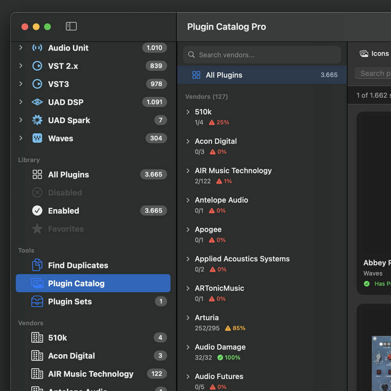Click the AIR Music Technology building icon
Viewport: 391px width, 391px height.
(x=37, y=374)
